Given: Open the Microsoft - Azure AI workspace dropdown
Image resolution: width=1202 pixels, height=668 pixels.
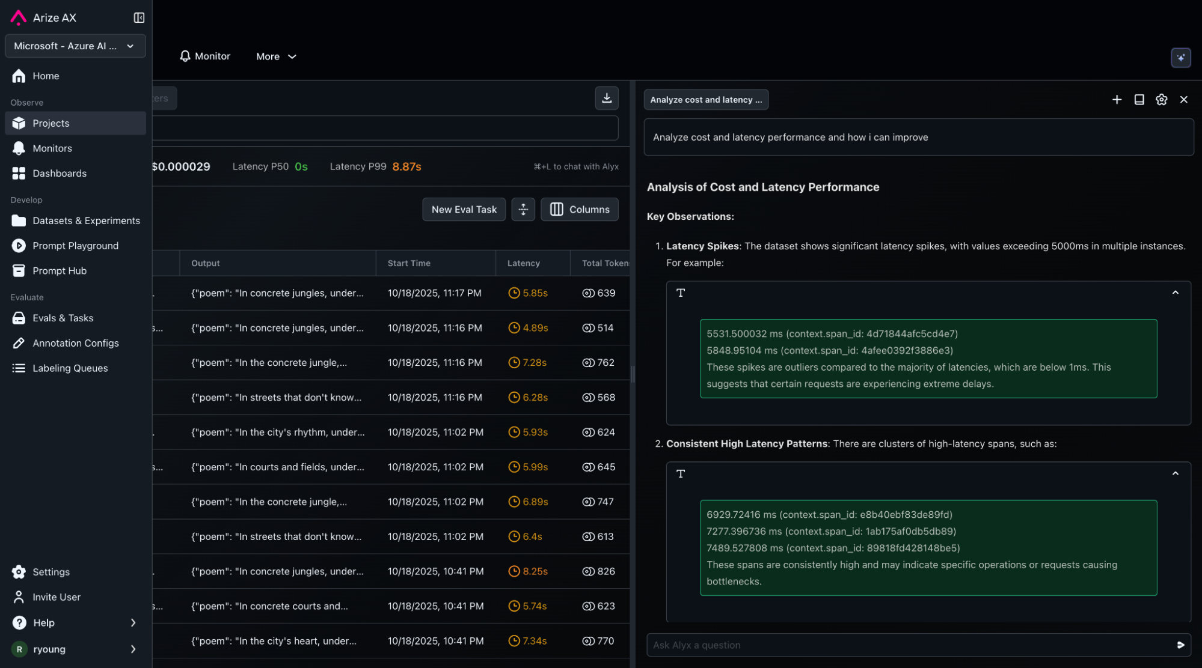Looking at the screenshot, I should (x=75, y=46).
